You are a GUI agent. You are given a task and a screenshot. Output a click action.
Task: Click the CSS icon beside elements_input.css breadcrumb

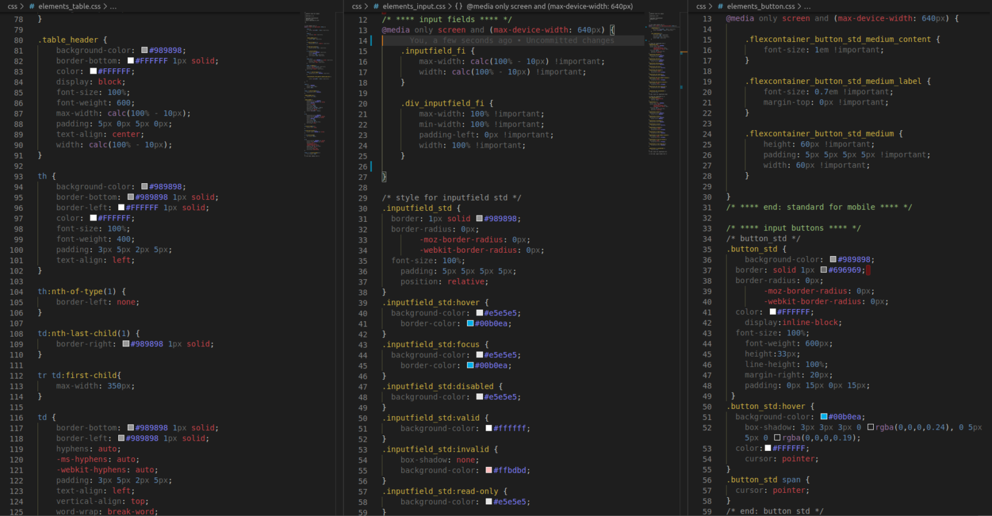tap(377, 6)
